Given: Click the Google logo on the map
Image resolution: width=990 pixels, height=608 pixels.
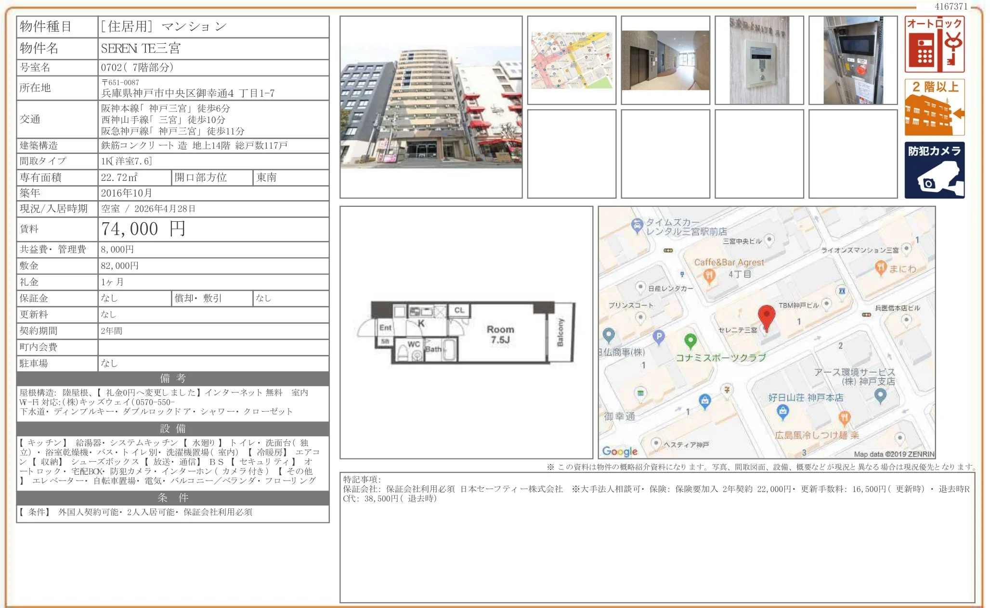Looking at the screenshot, I should point(619,451).
